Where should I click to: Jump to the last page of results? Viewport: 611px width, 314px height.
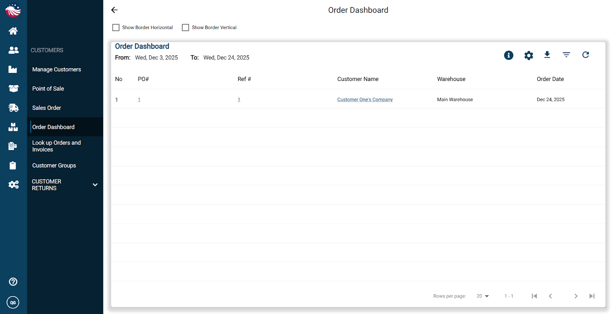point(592,296)
